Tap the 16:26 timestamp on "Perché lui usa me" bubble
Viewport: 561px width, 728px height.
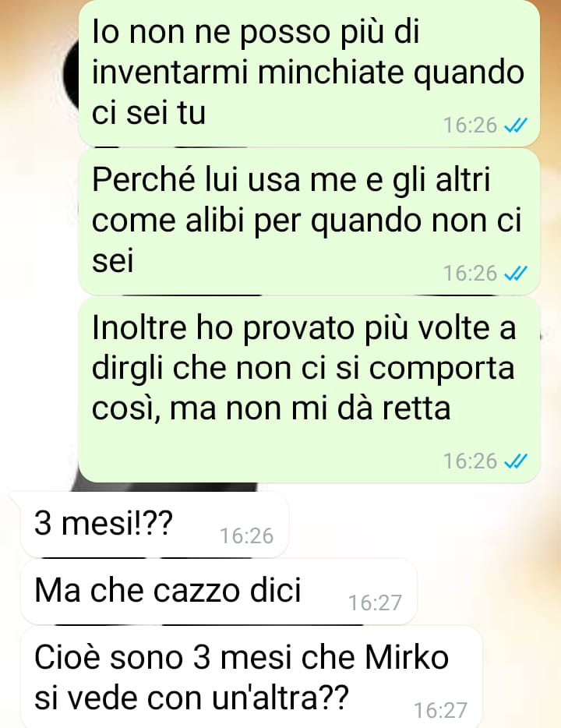pos(470,274)
